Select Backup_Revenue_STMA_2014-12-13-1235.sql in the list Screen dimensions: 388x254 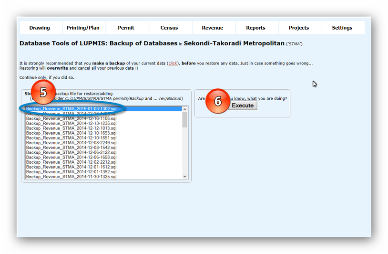click(104, 123)
